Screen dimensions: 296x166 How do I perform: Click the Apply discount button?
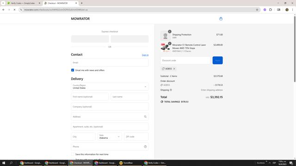tap(217, 60)
